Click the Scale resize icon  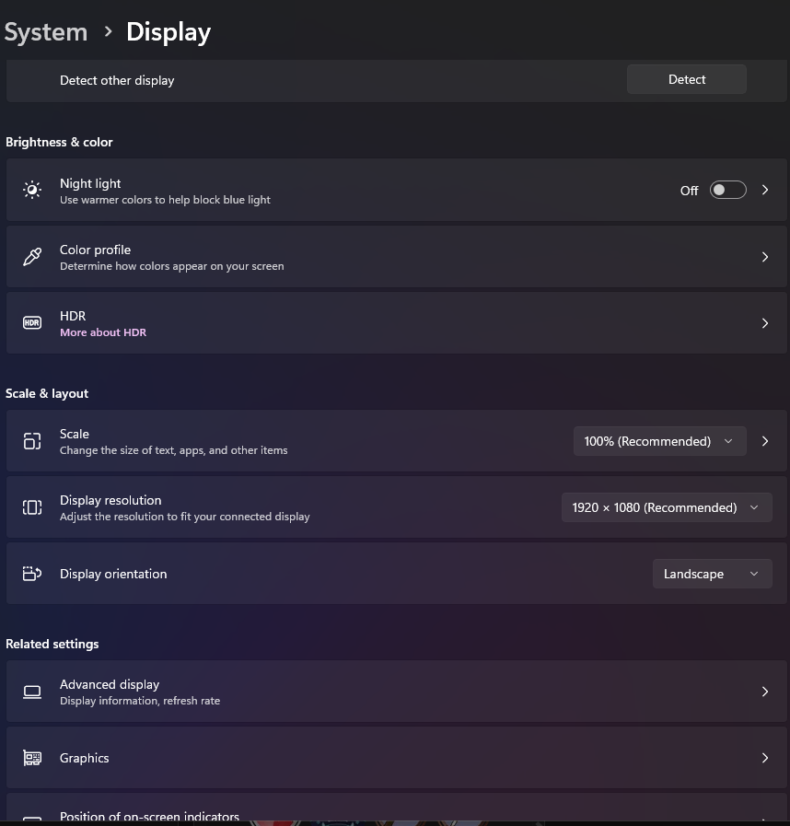pyautogui.click(x=32, y=441)
